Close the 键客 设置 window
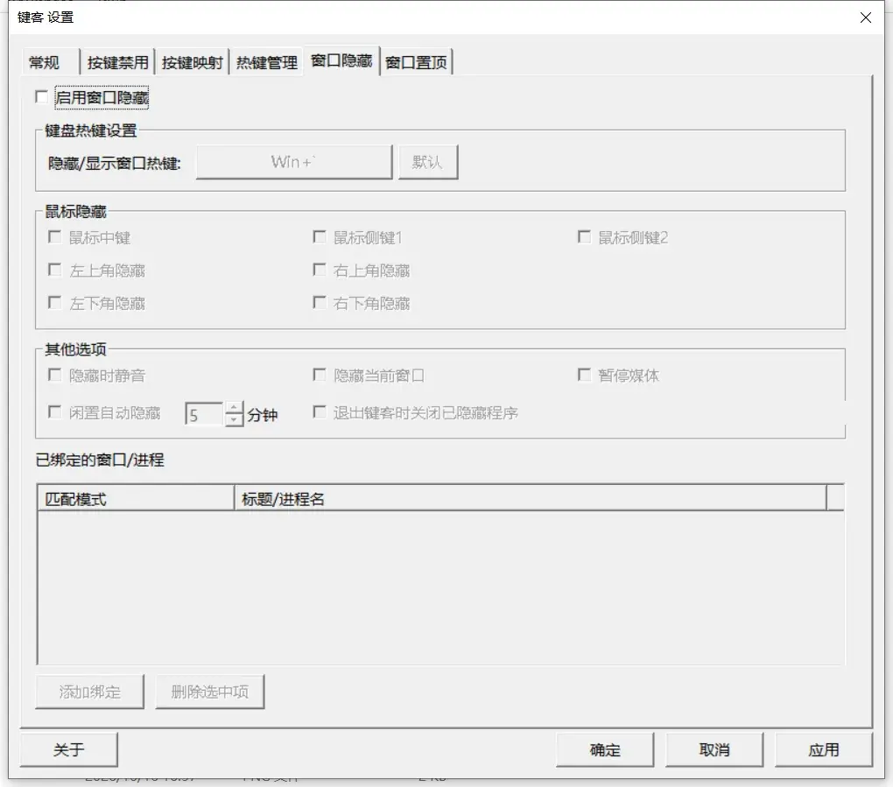This screenshot has width=893, height=787. 866,18
